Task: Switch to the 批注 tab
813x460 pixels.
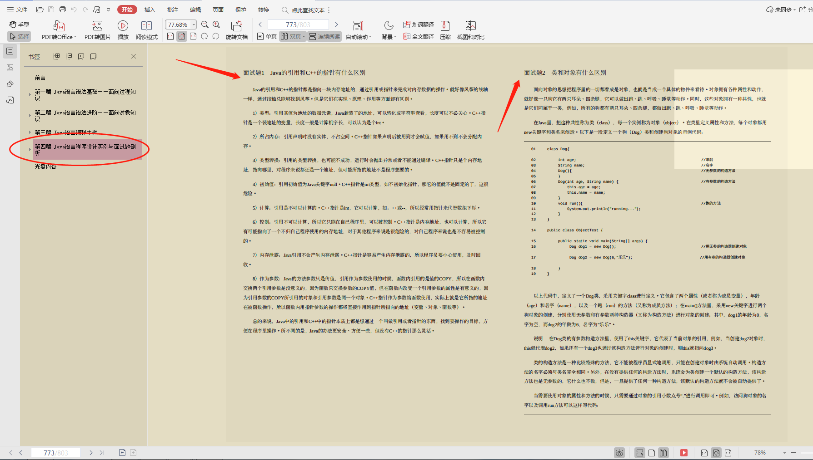Action: tap(172, 10)
